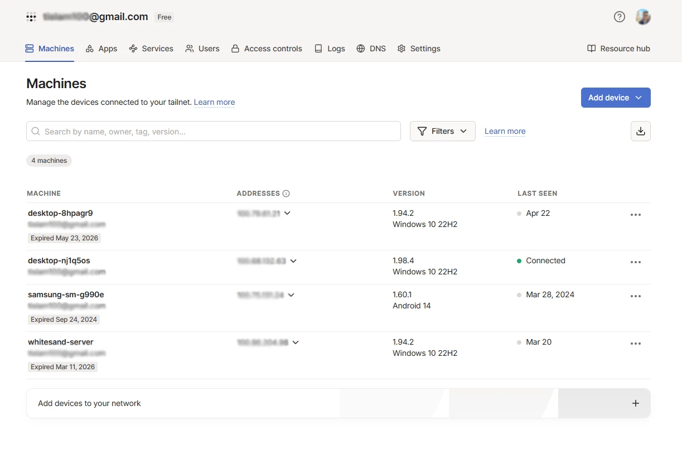Expand addresses for samsung-sm-g990e
The height and width of the screenshot is (454, 682).
tap(291, 294)
